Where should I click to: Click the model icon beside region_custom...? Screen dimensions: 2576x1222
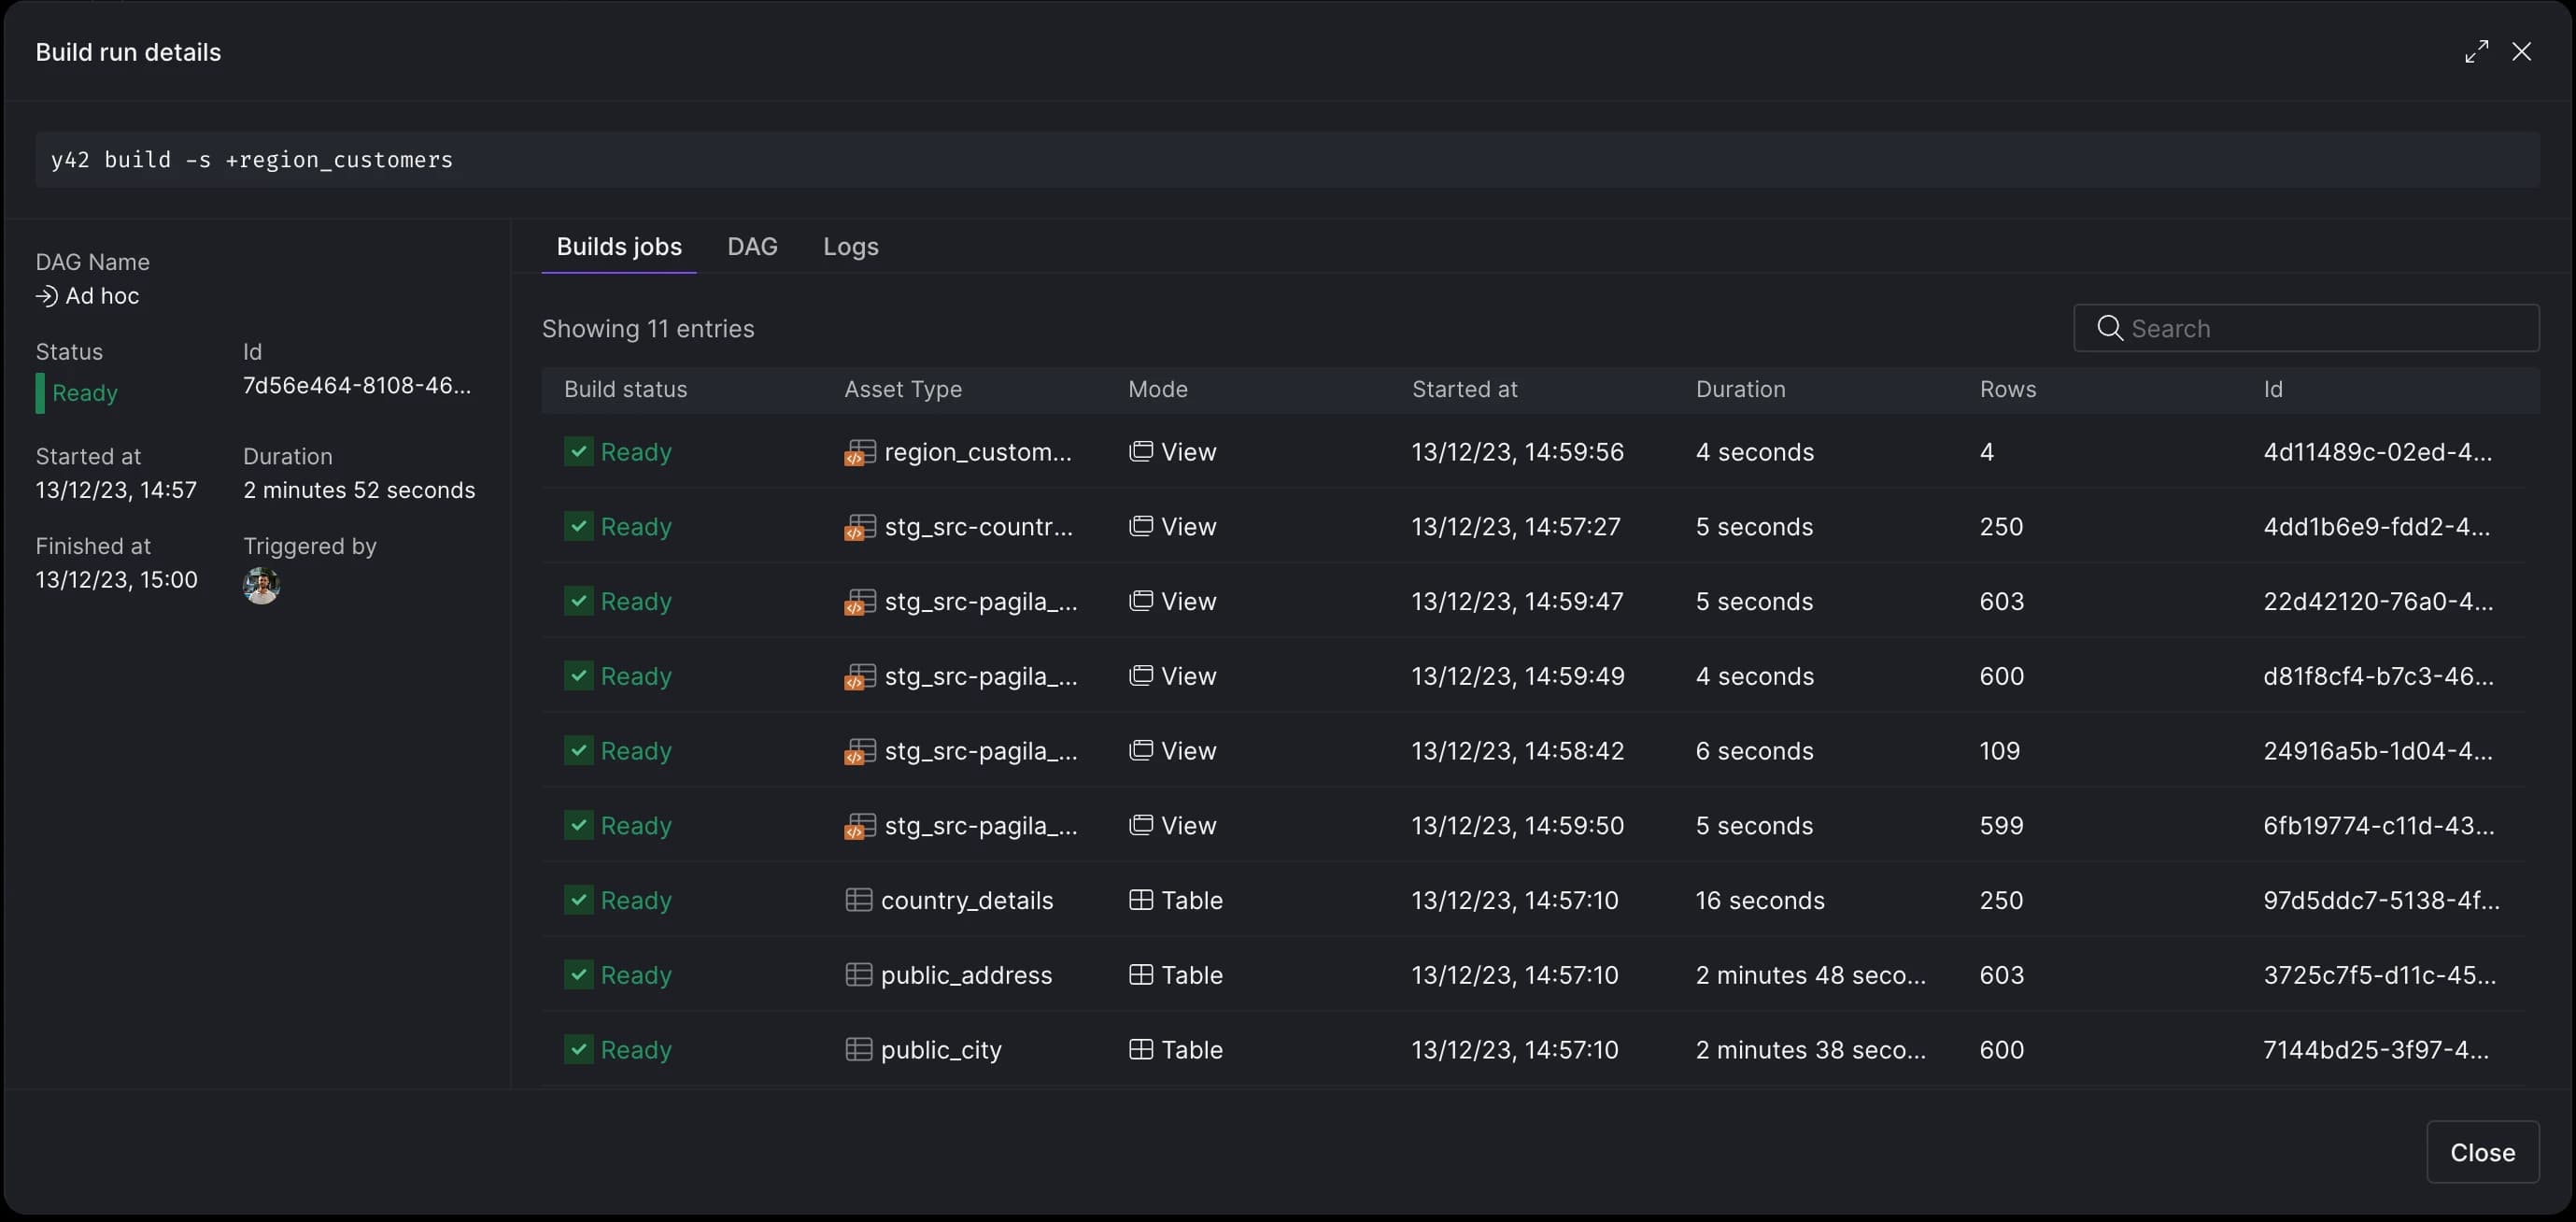click(x=859, y=453)
